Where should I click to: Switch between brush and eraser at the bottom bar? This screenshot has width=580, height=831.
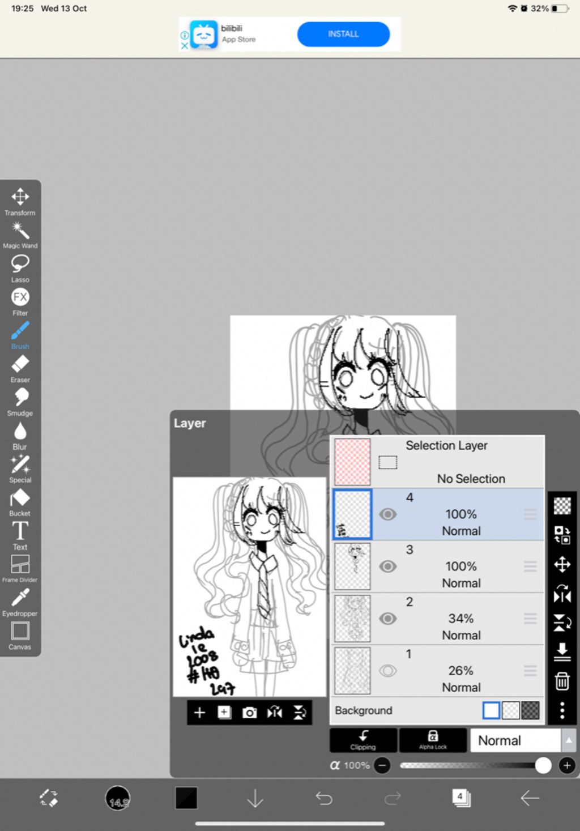(x=49, y=798)
